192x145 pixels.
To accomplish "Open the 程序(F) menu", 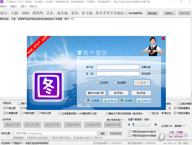I will pos(4,6).
